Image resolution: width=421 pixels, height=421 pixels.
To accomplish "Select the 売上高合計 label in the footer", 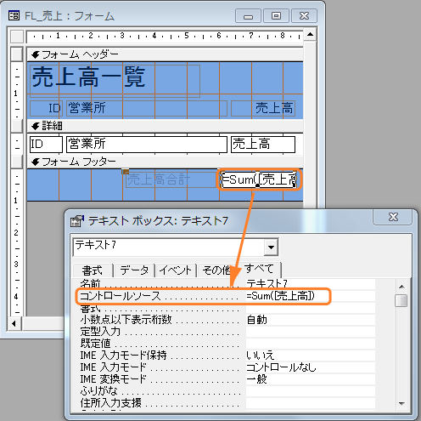I will point(171,179).
